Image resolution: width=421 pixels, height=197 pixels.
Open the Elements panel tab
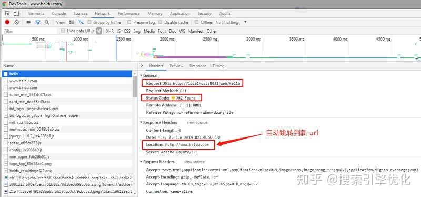(x=36, y=14)
